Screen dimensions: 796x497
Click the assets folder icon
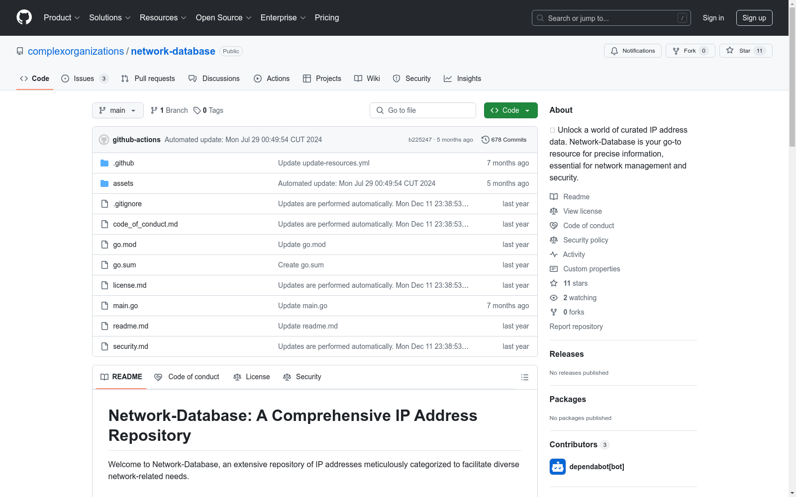click(104, 183)
